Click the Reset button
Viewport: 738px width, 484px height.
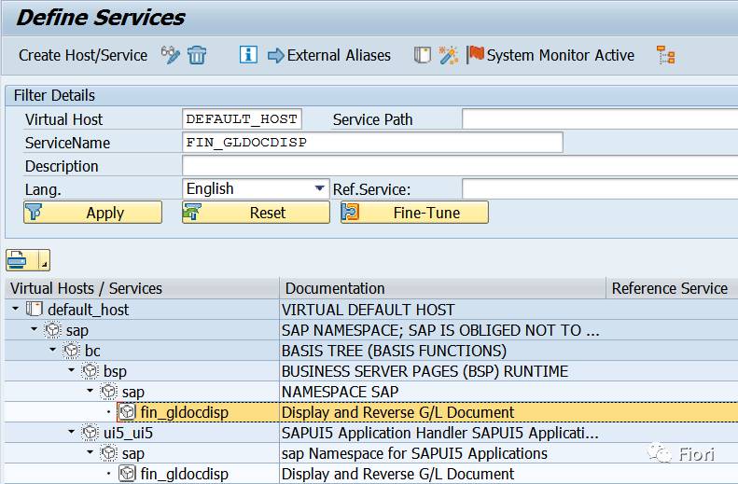click(x=256, y=213)
